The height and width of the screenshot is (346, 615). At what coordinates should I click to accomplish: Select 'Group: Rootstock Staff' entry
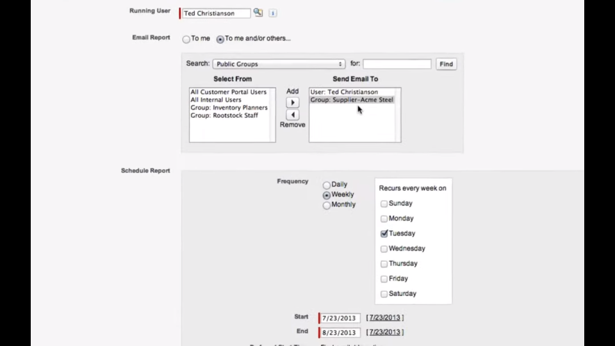tap(224, 115)
